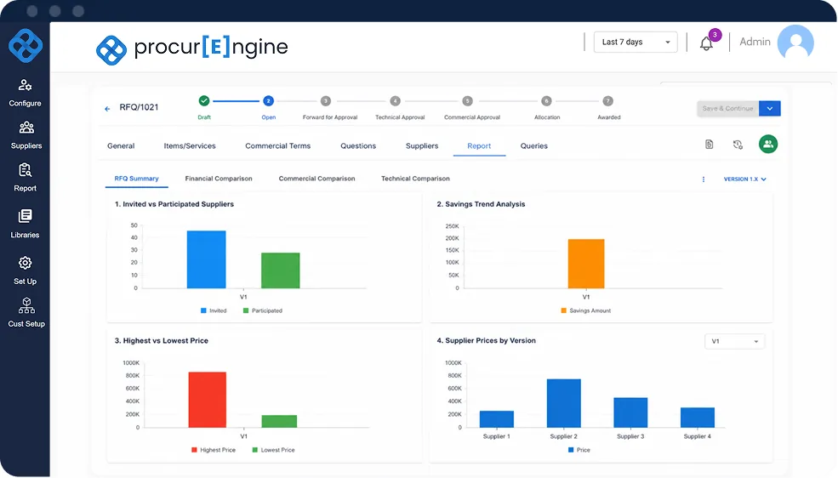The image size is (838, 478).
Task: Go back using arrow beside RFQ/1021
Action: tap(107, 108)
